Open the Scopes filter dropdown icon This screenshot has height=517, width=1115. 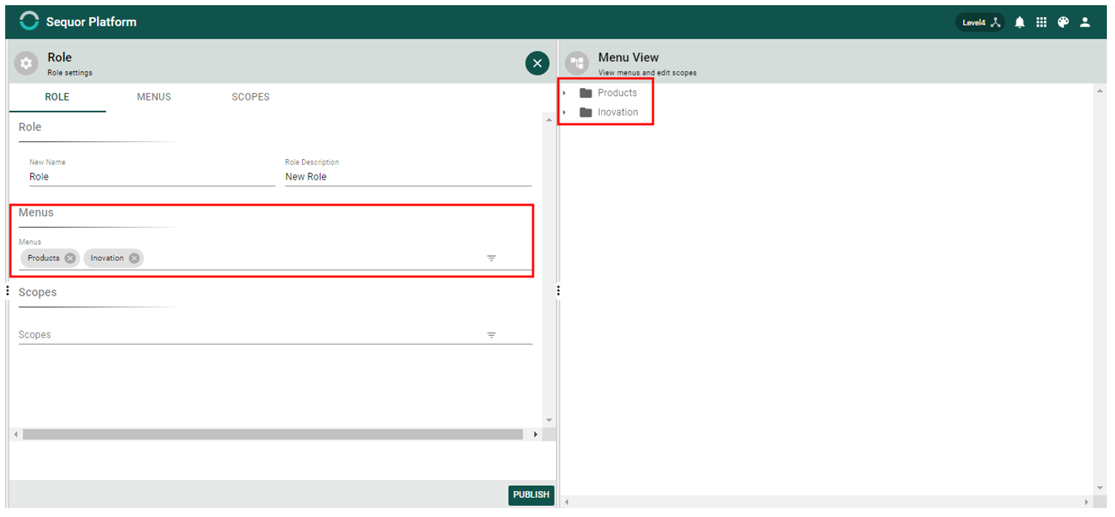pos(491,335)
